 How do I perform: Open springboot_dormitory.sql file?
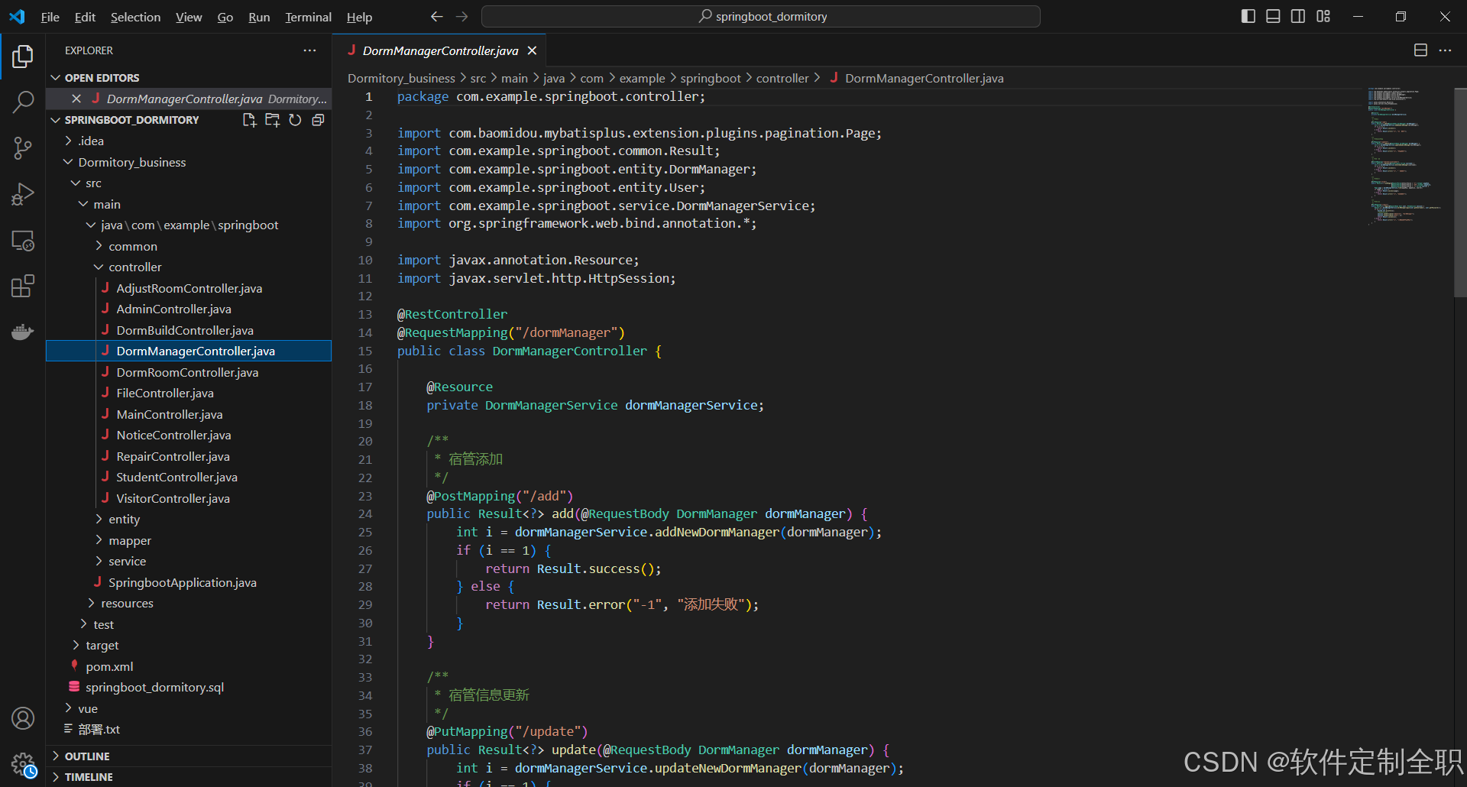tap(154, 687)
